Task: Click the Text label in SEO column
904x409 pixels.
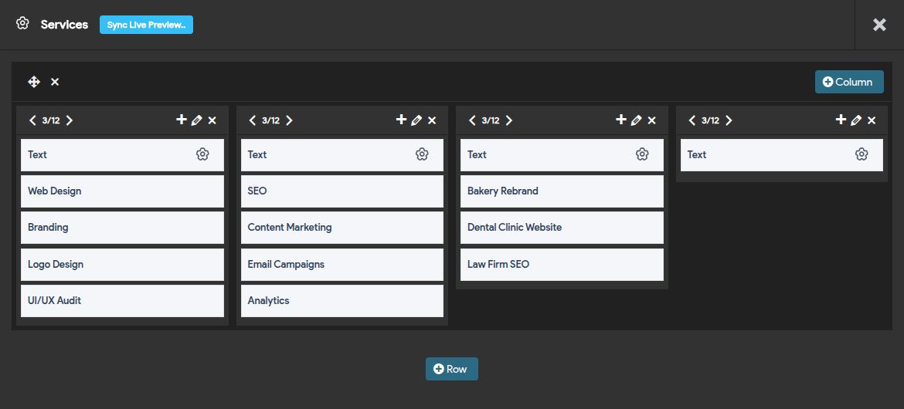Action: point(257,154)
